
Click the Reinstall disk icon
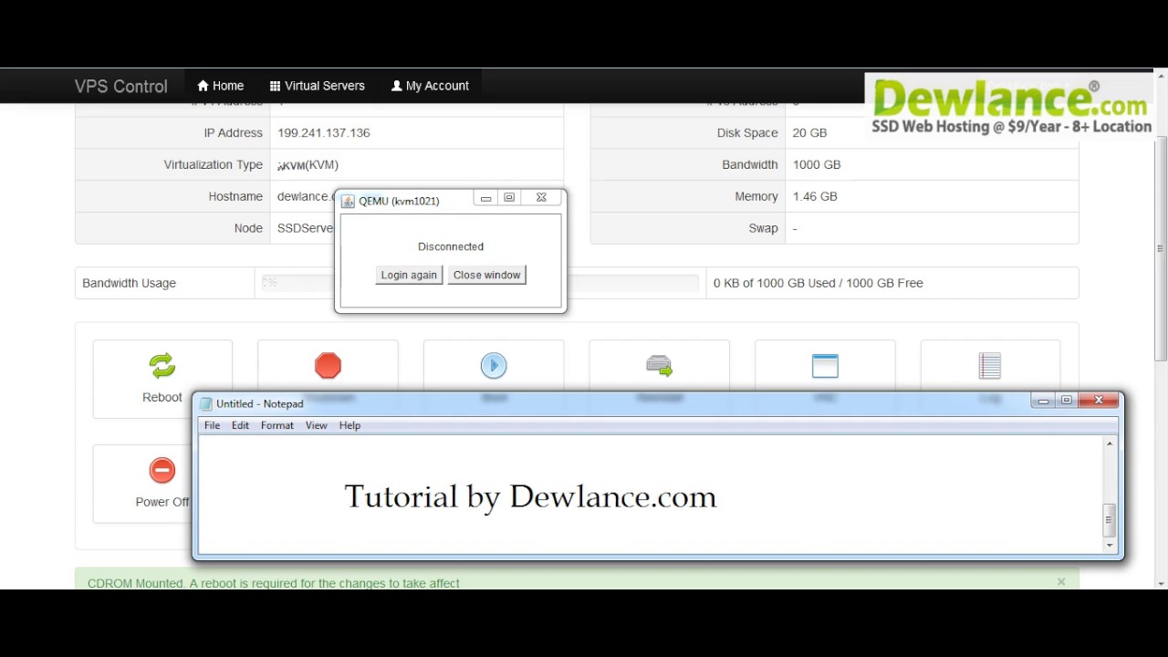click(659, 366)
